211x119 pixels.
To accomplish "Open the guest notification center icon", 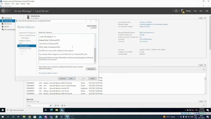I will click(x=208, y=110).
